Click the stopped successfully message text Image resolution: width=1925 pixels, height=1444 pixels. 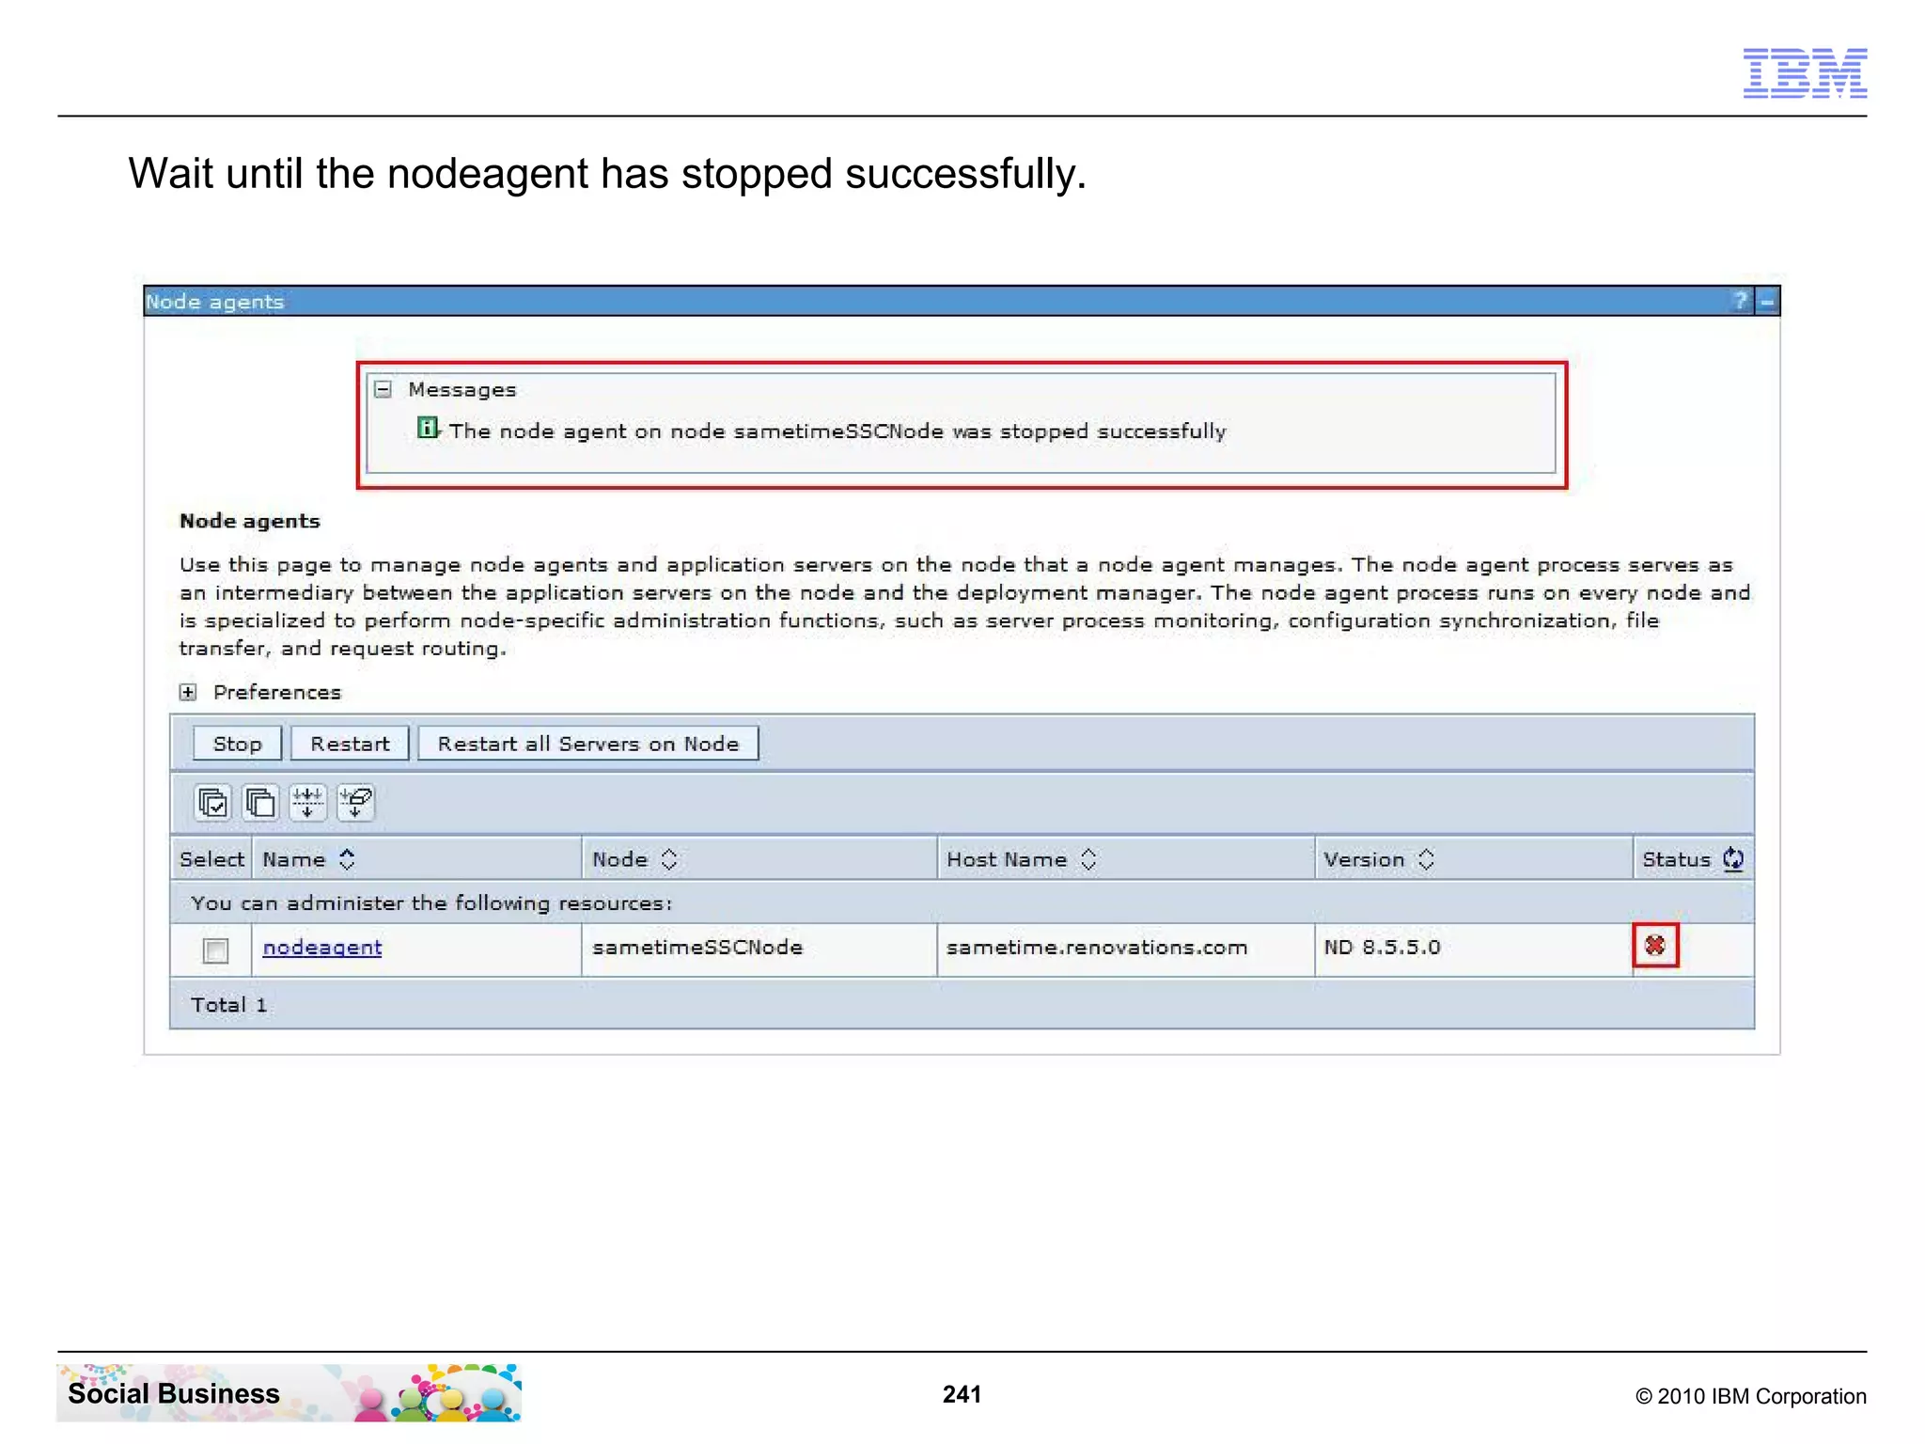pos(837,432)
